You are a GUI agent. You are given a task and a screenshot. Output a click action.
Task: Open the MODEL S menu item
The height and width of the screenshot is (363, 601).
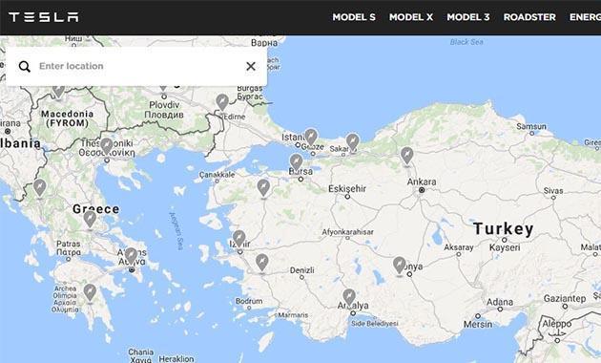tap(354, 17)
